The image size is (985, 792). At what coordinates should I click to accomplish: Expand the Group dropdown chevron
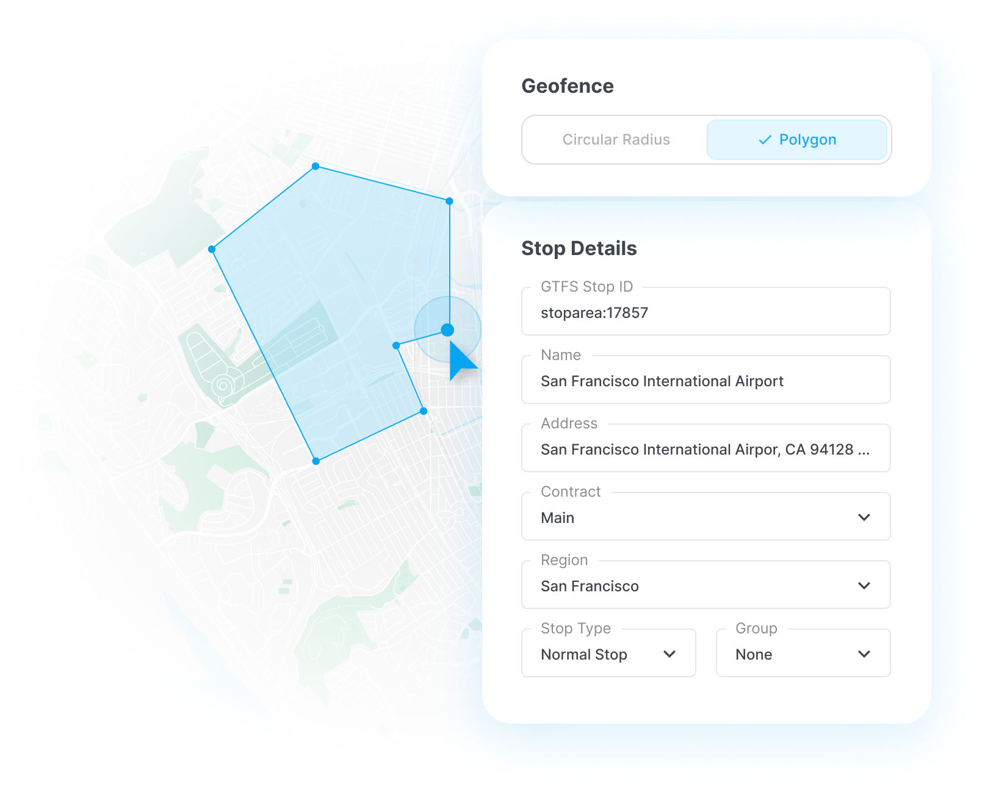[x=864, y=654]
